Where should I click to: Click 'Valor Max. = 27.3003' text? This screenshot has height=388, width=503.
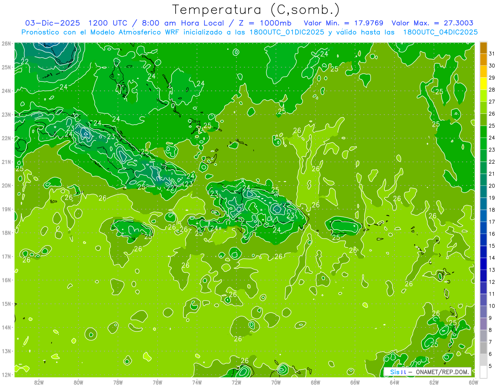pyautogui.click(x=433, y=23)
